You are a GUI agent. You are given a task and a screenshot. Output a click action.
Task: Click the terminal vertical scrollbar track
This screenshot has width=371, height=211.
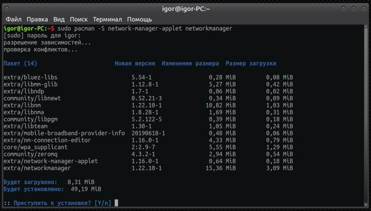366,116
